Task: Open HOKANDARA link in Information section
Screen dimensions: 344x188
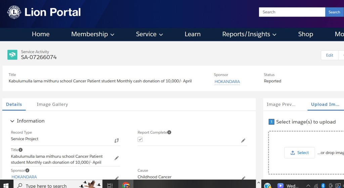Action: pyautogui.click(x=24, y=177)
